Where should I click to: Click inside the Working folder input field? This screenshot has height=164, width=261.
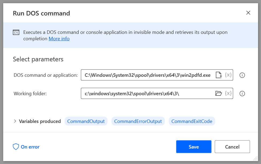tap(147, 93)
